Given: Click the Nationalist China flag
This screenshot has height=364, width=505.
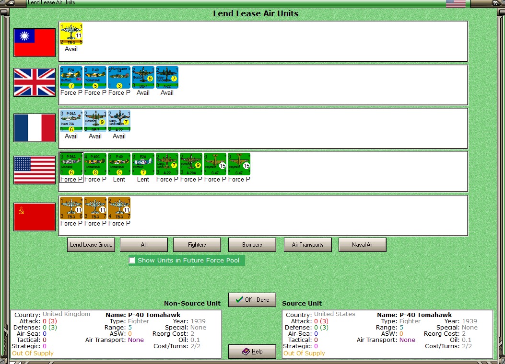Looking at the screenshot, I should click(x=35, y=43).
